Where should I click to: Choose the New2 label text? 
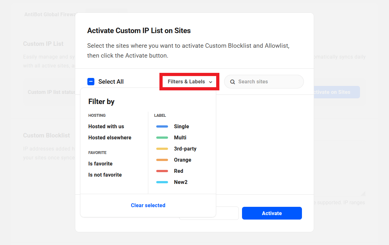(x=181, y=182)
